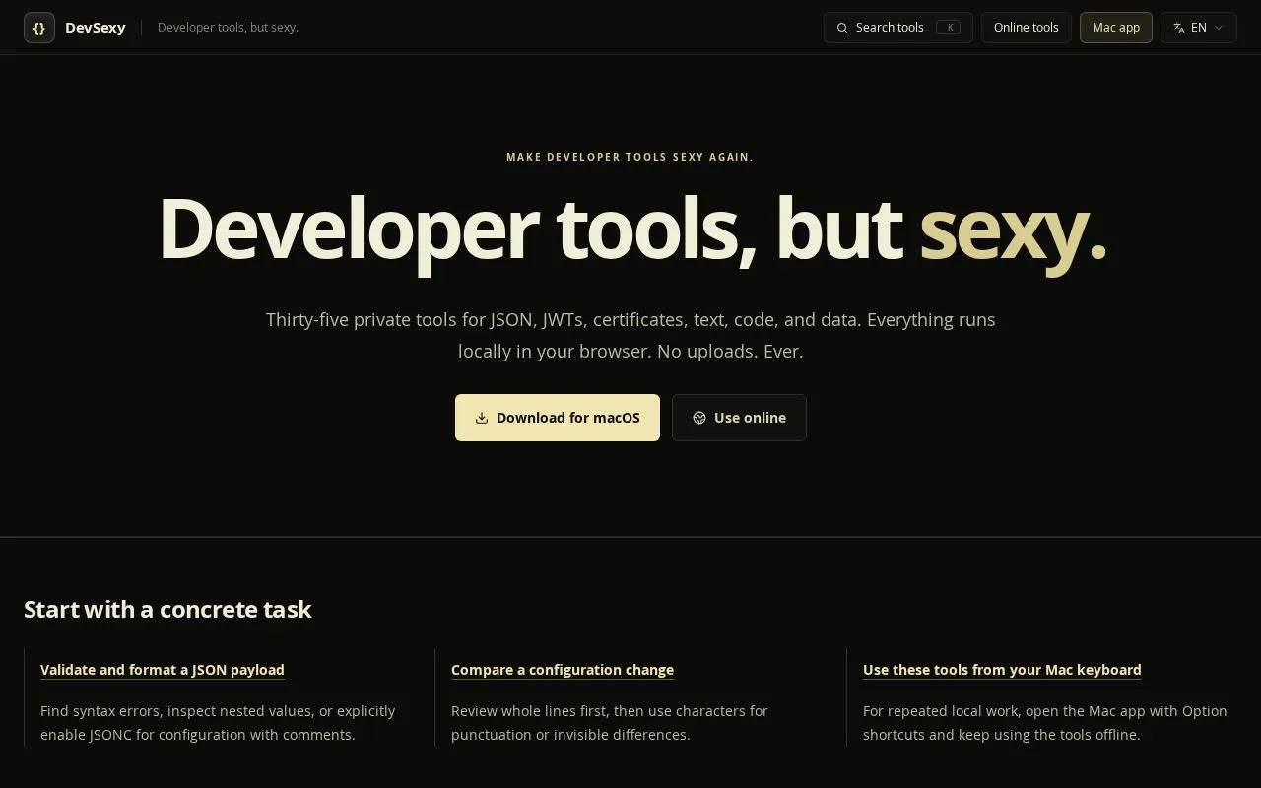This screenshot has width=1261, height=788.
Task: Click the 'Review whole lines first' description text
Action: pos(610,723)
